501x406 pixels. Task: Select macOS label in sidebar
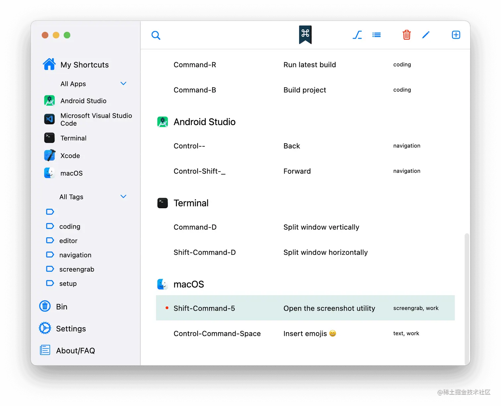(x=71, y=173)
